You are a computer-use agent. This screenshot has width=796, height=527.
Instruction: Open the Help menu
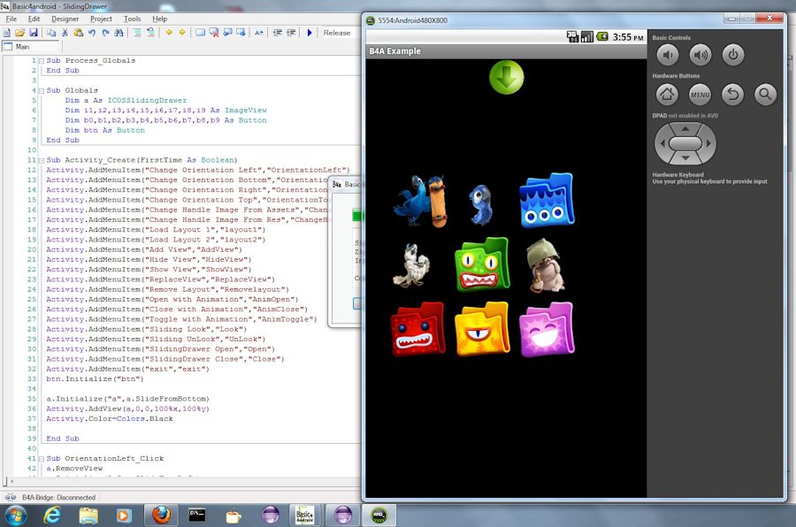[159, 19]
